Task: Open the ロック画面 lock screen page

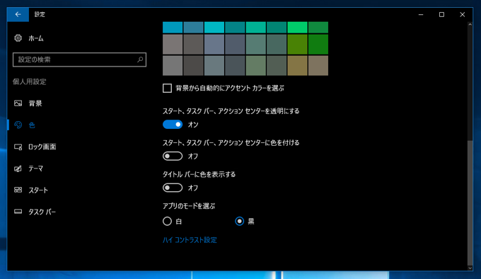Action: point(35,147)
